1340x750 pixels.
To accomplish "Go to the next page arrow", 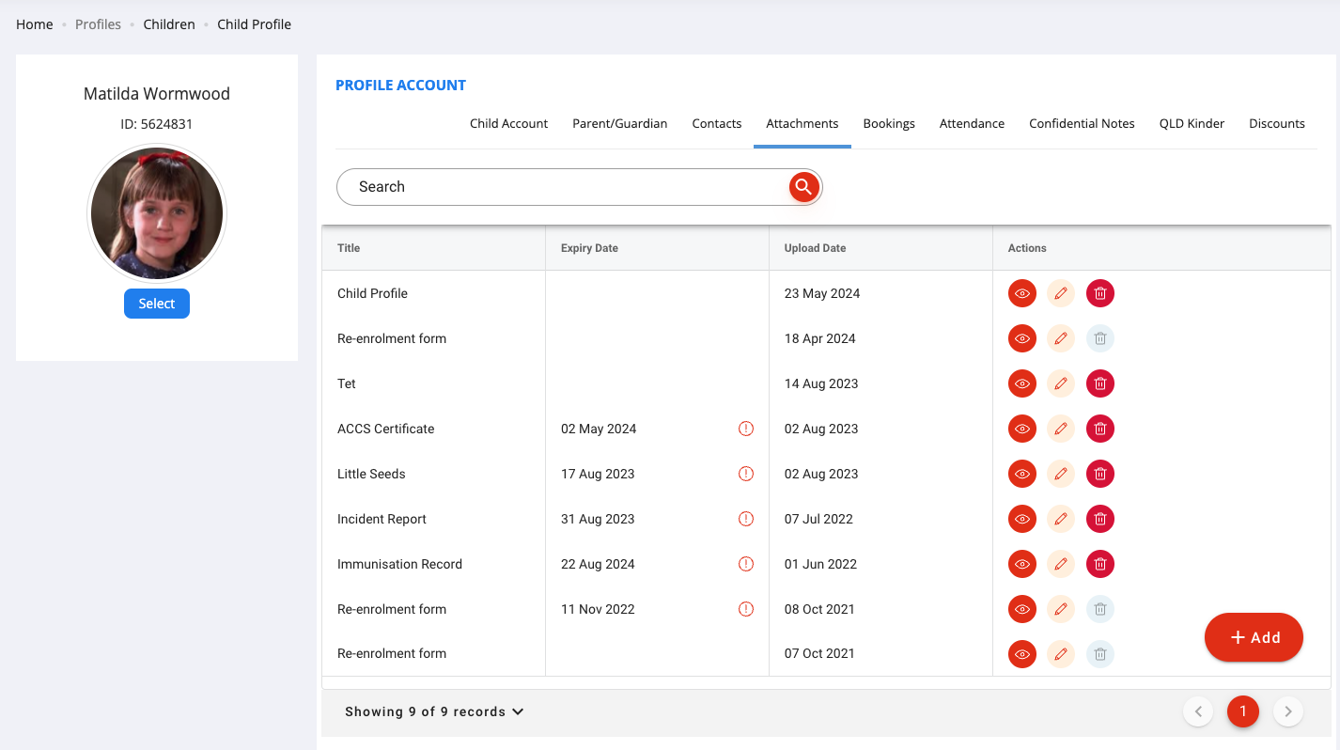I will point(1288,711).
